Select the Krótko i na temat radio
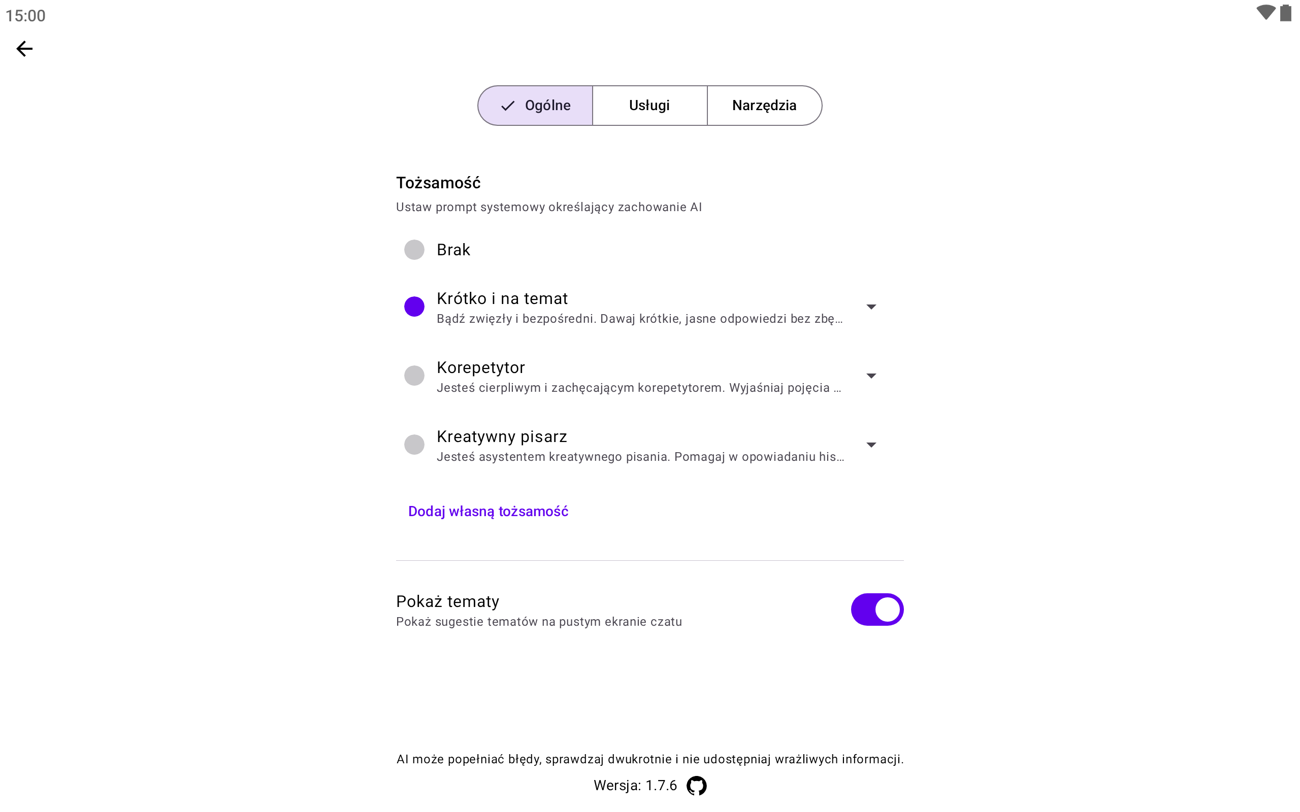 point(414,307)
